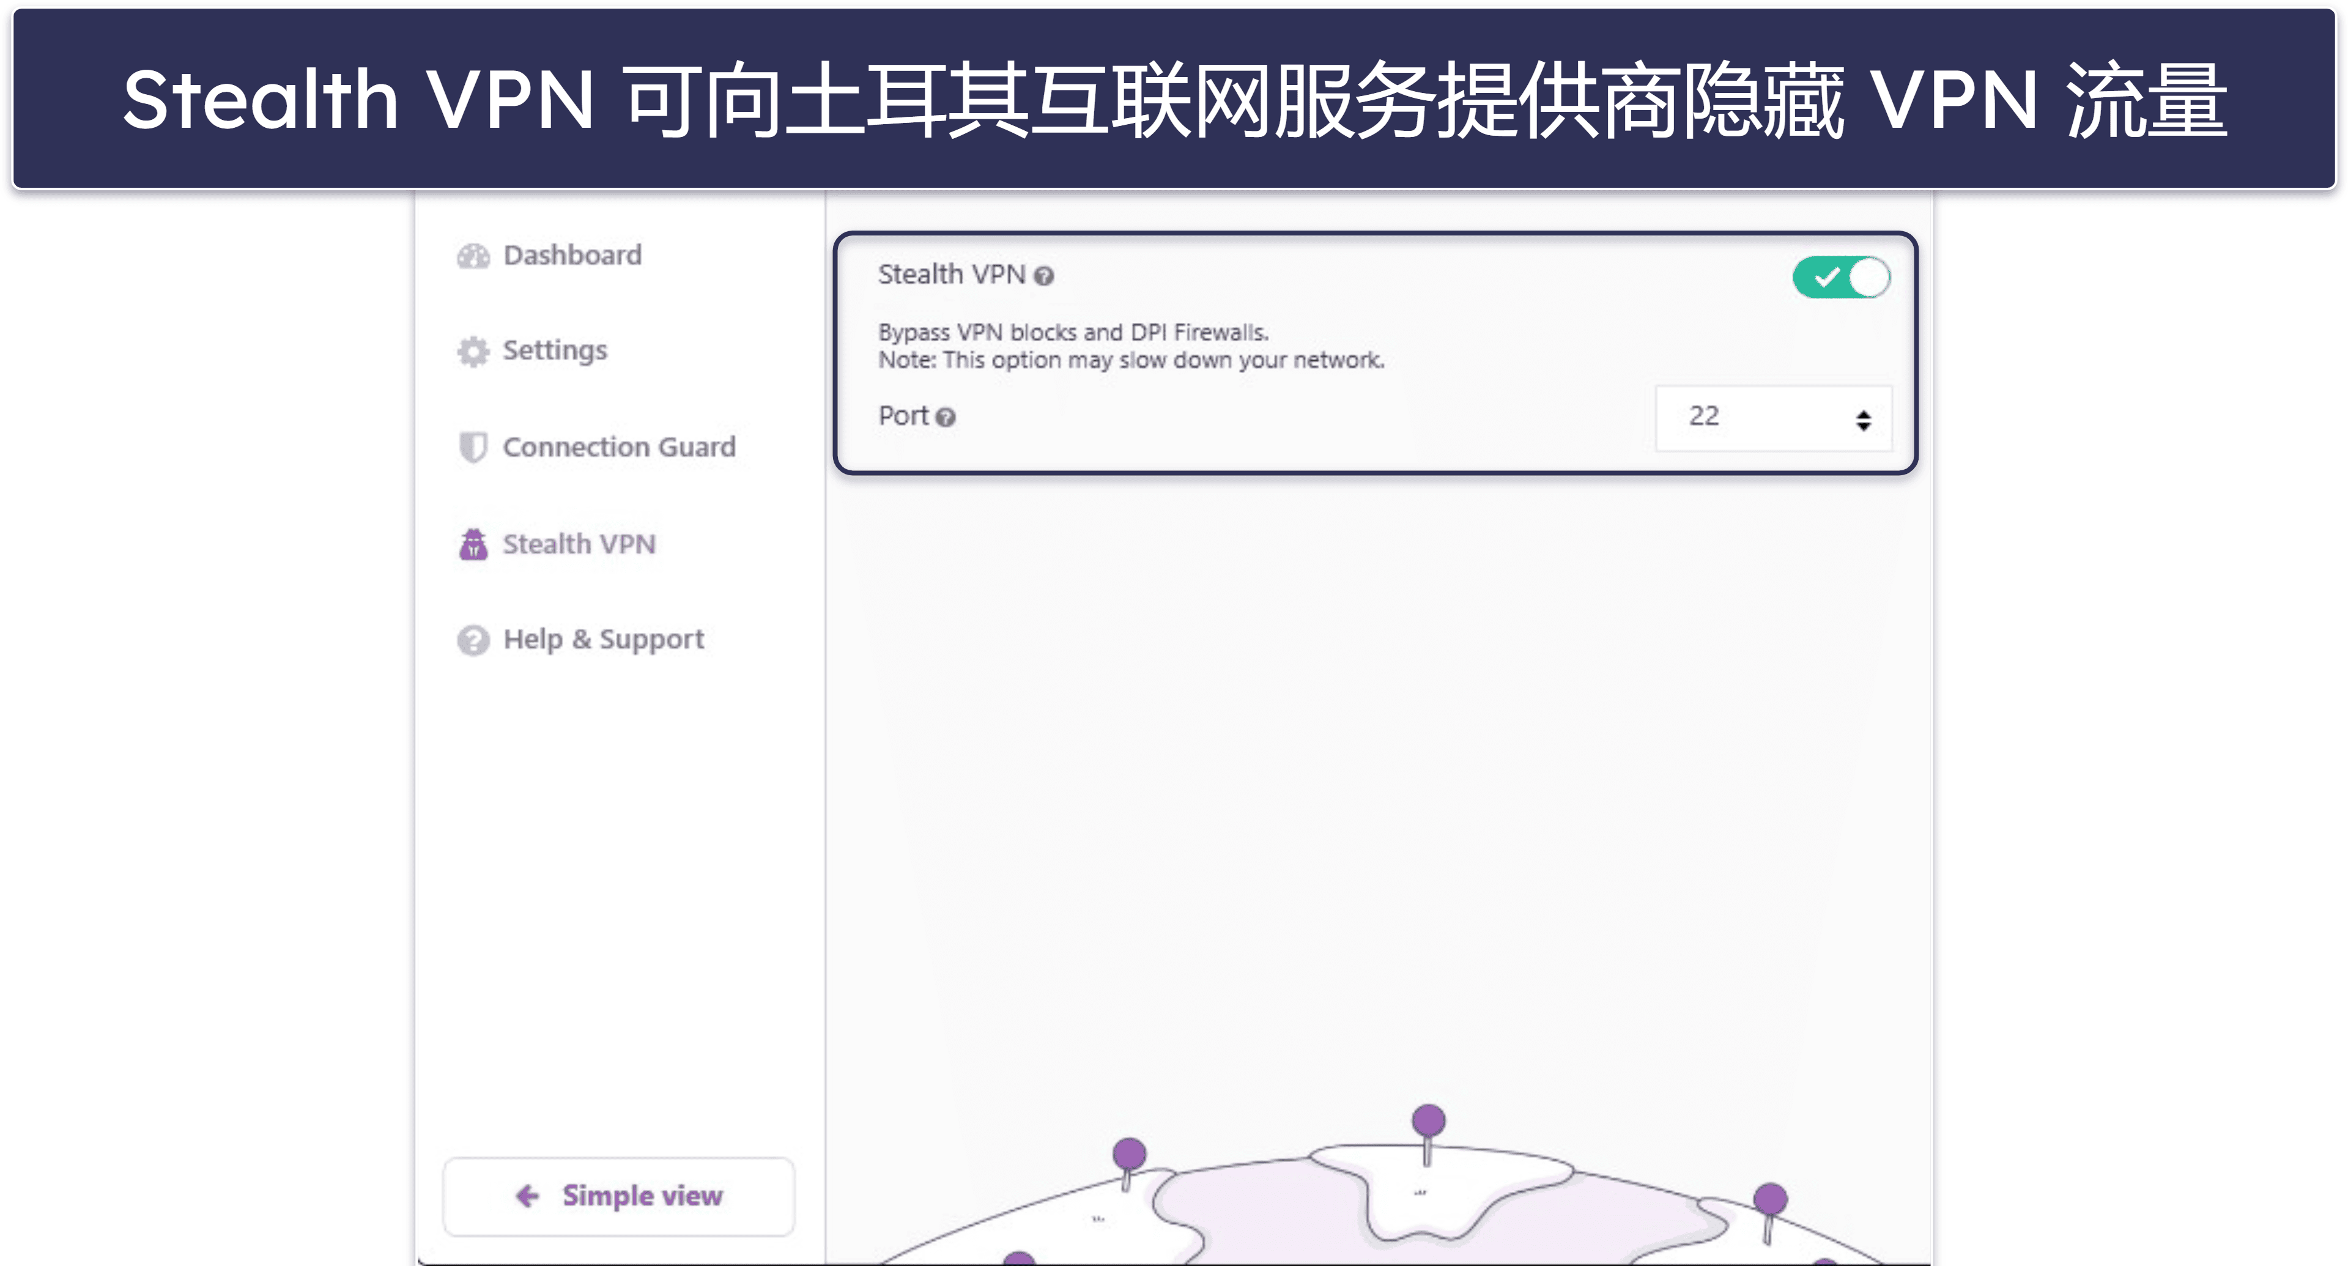Click the Help & Support question icon
This screenshot has height=1266, width=2348.
473,641
